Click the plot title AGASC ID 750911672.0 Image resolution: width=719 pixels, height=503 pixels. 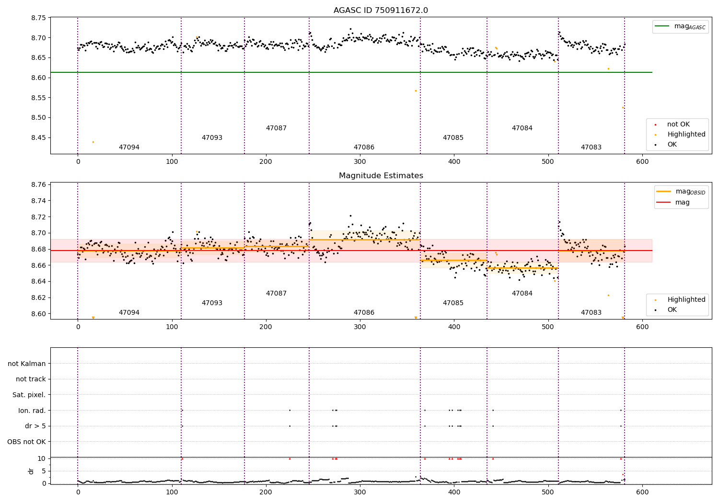pos(381,11)
